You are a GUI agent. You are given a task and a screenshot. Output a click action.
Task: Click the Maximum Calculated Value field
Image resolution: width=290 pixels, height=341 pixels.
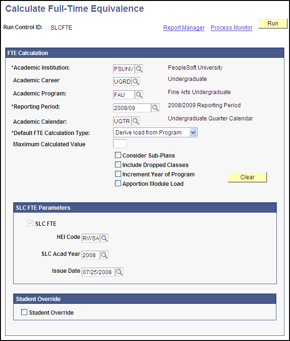[x=120, y=144]
